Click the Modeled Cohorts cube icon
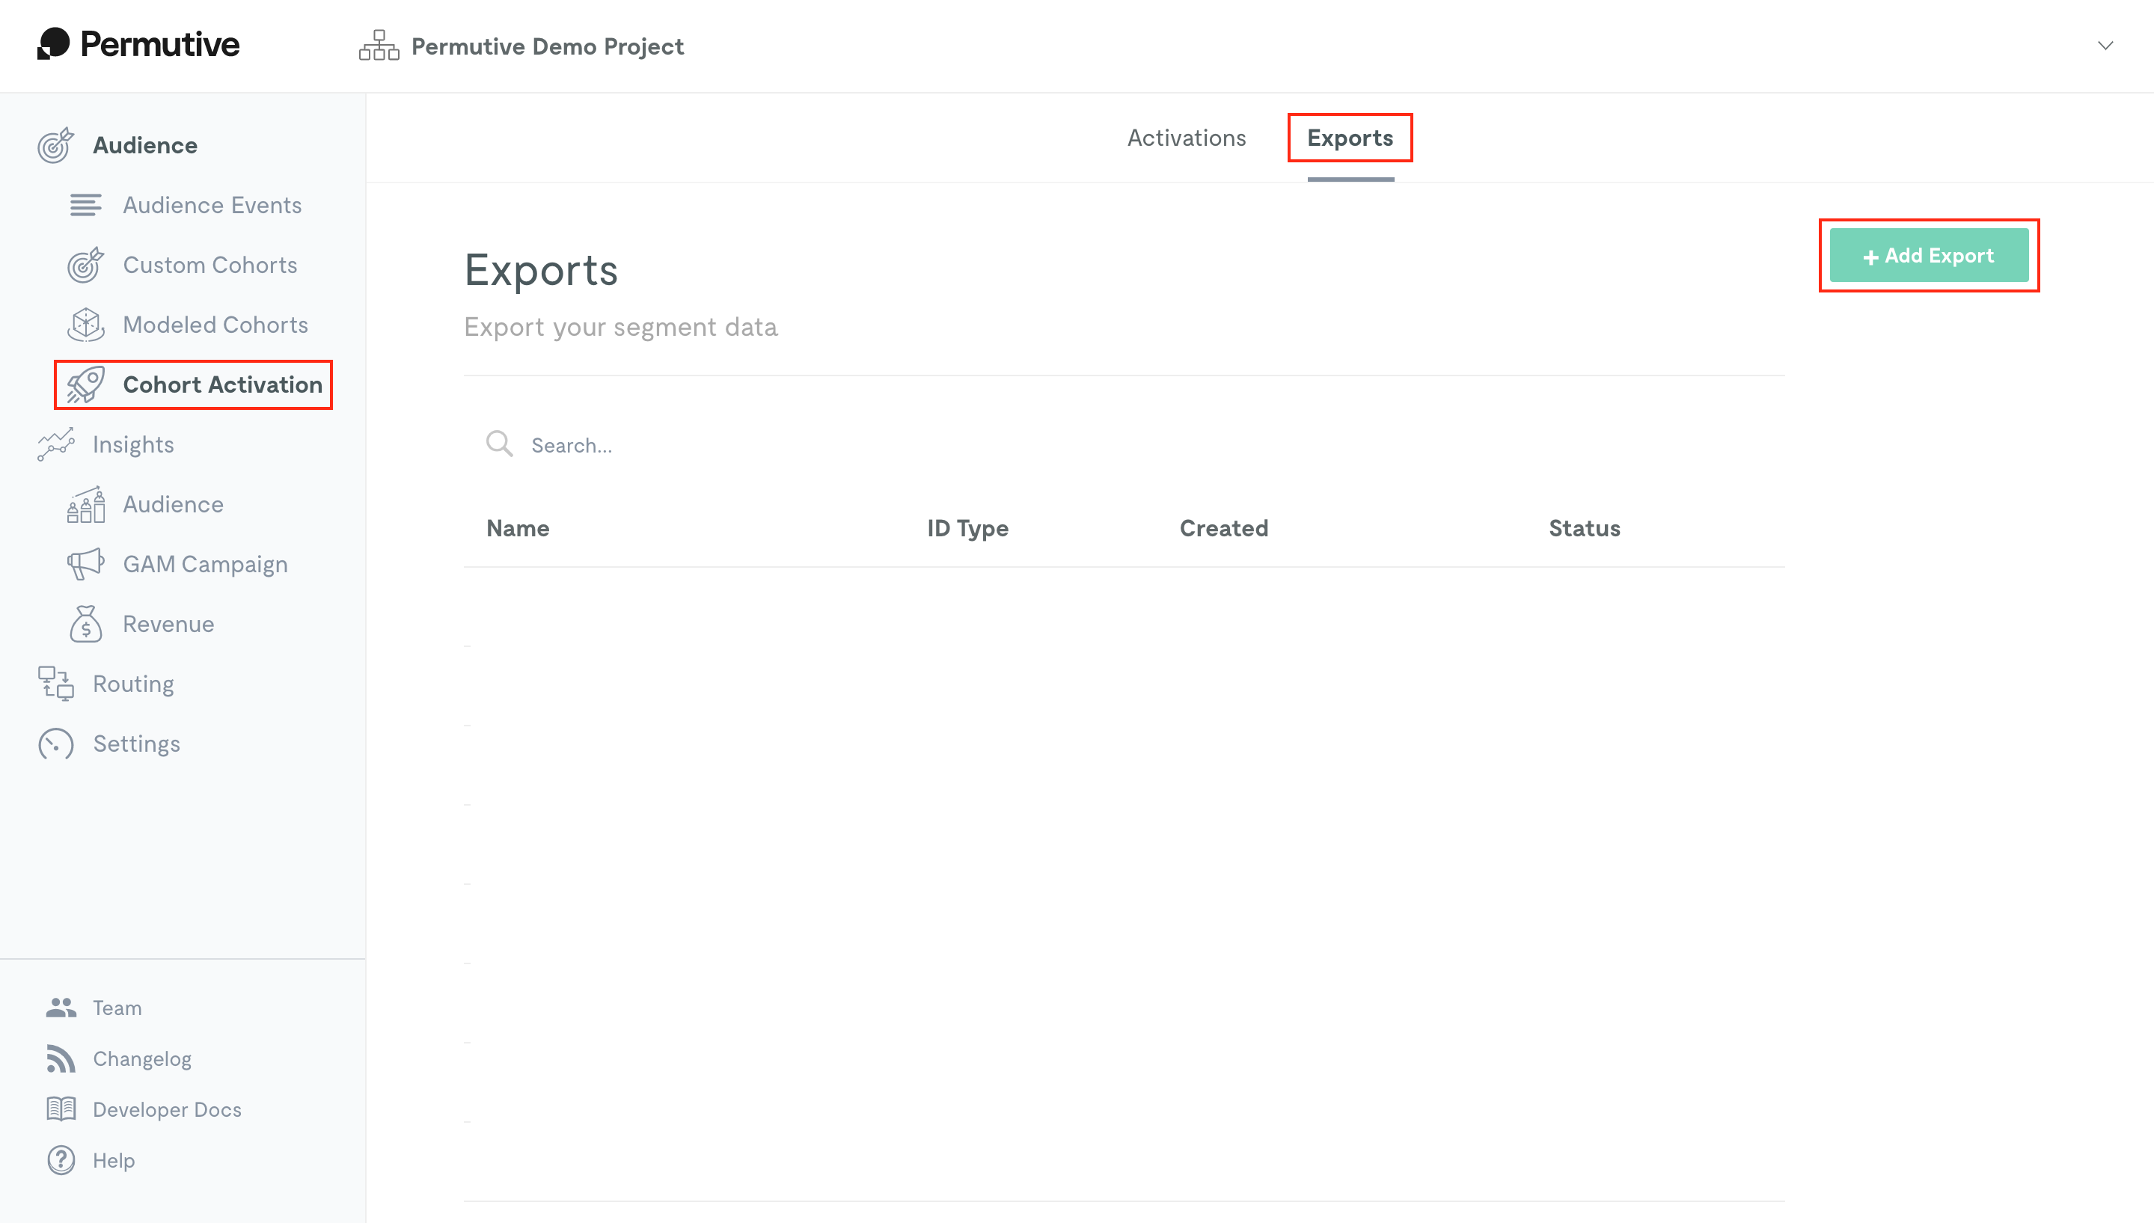Image resolution: width=2154 pixels, height=1223 pixels. 86,324
